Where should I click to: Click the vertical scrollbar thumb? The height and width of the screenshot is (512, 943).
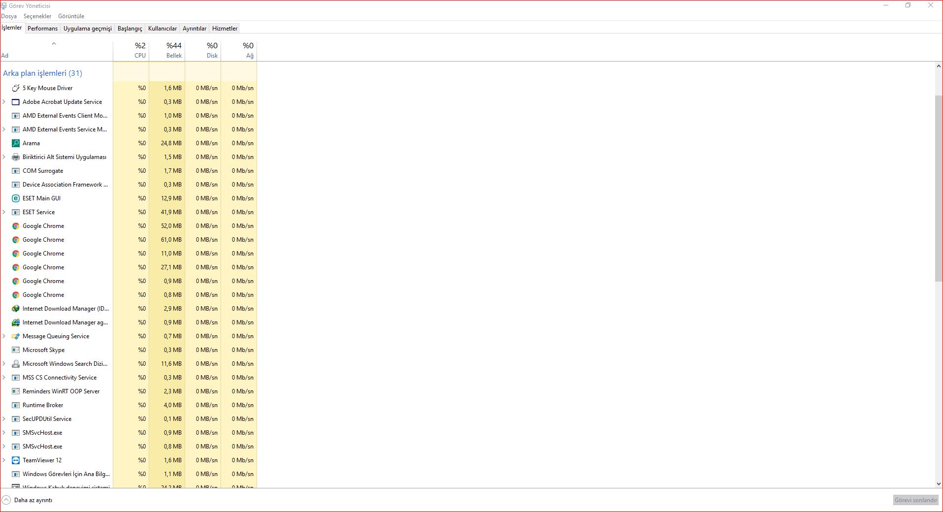pyautogui.click(x=939, y=189)
